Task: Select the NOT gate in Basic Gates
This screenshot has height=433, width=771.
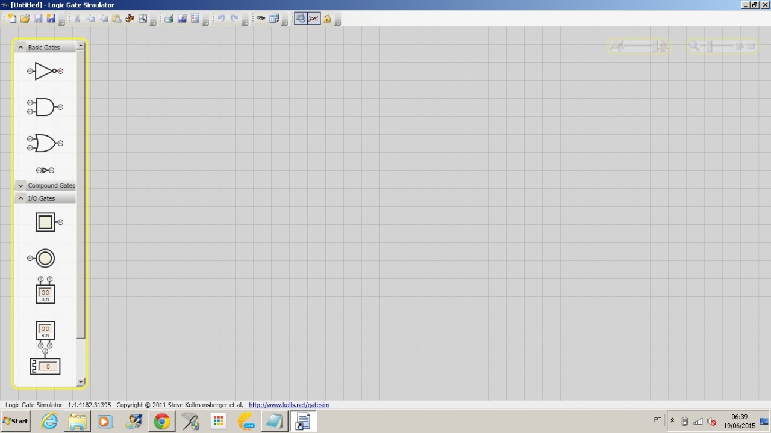Action: (x=45, y=71)
